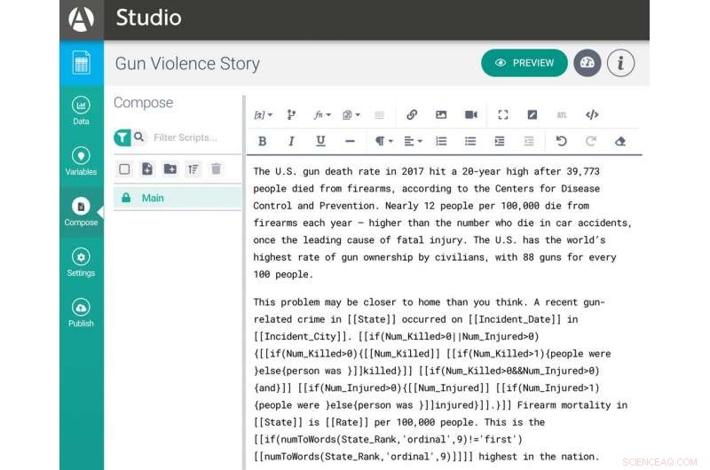Viewport: 710px width, 470px height.
Task: Select the Compose section
Action: coord(81,212)
